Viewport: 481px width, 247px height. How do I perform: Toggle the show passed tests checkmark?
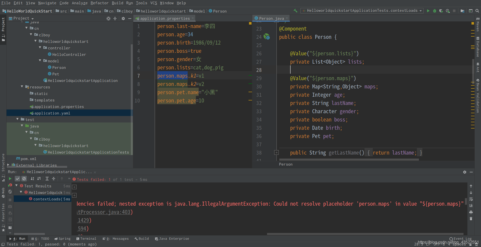click(18, 179)
